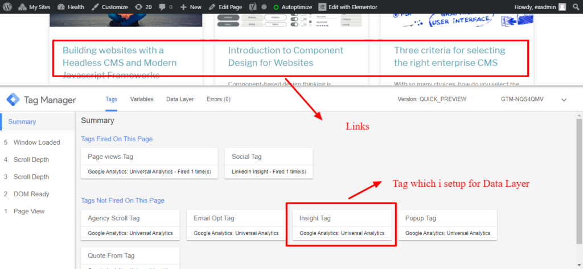Collapse the Tag Manager debug panel chevron
The width and height of the screenshot is (583, 269).
click(564, 100)
